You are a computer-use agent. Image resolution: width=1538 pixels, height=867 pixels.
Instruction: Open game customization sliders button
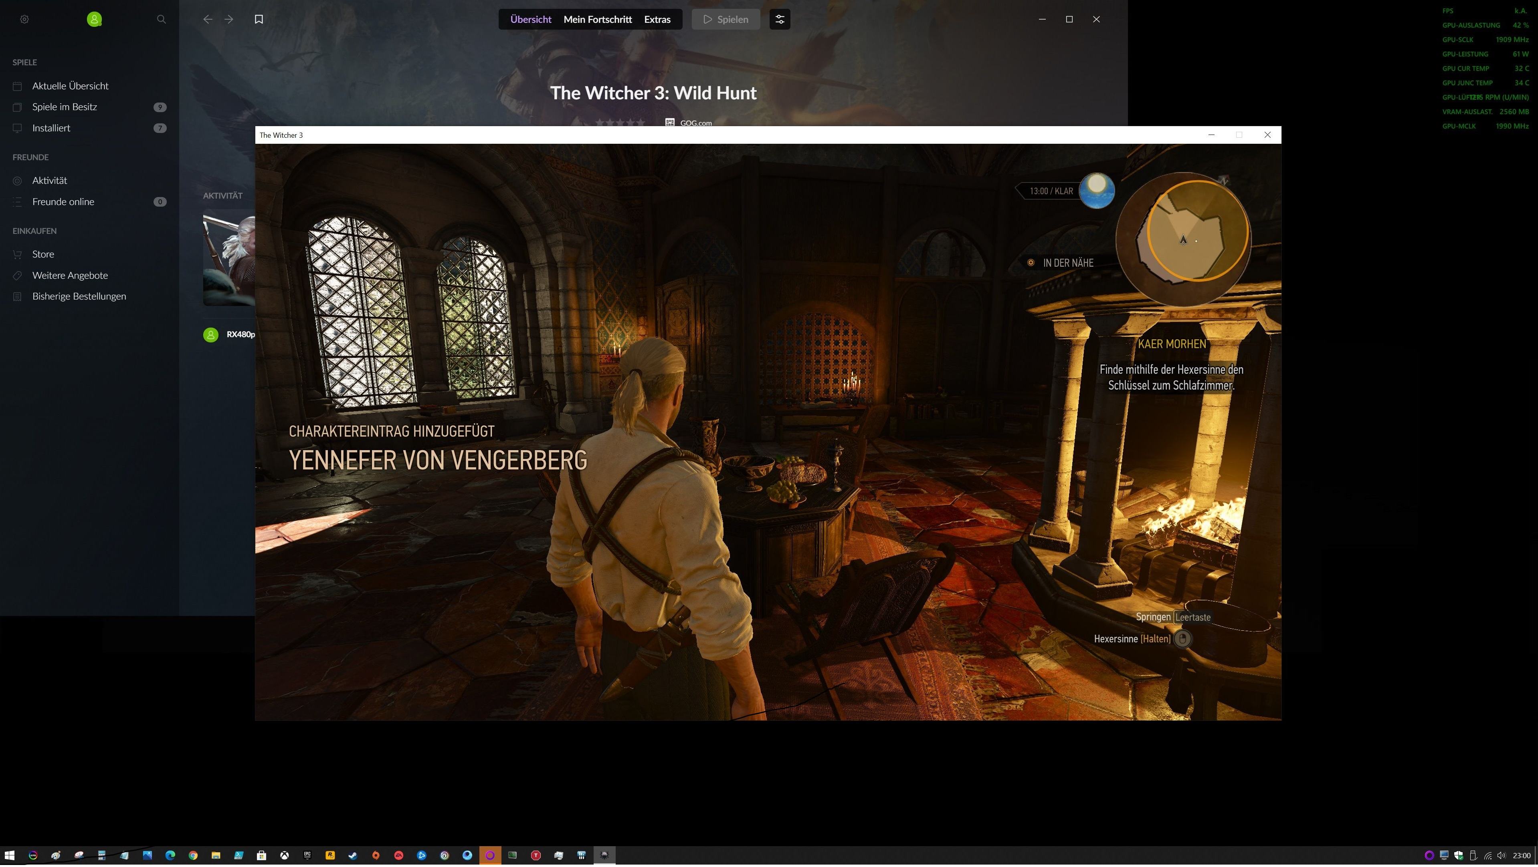pyautogui.click(x=780, y=19)
